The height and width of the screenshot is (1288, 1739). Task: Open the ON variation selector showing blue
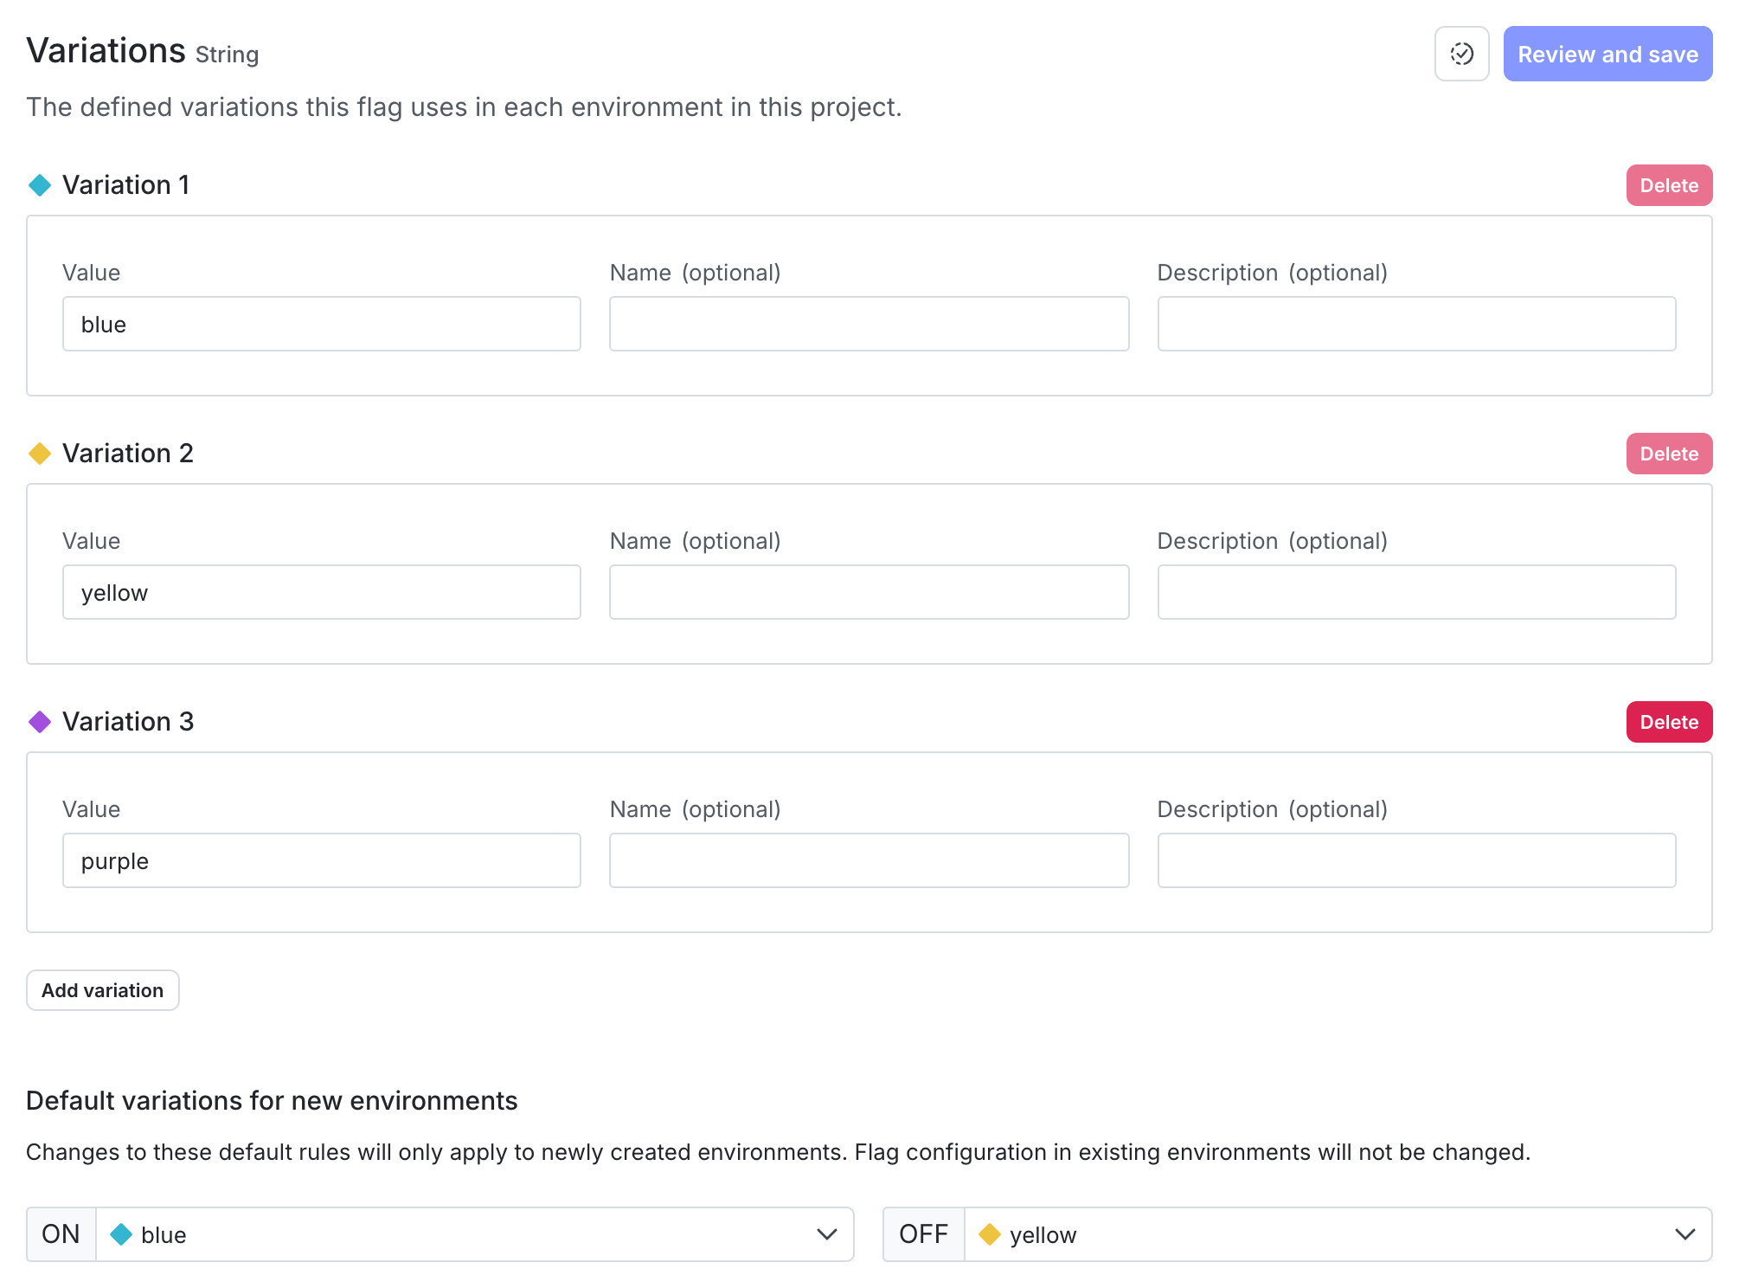click(459, 1234)
